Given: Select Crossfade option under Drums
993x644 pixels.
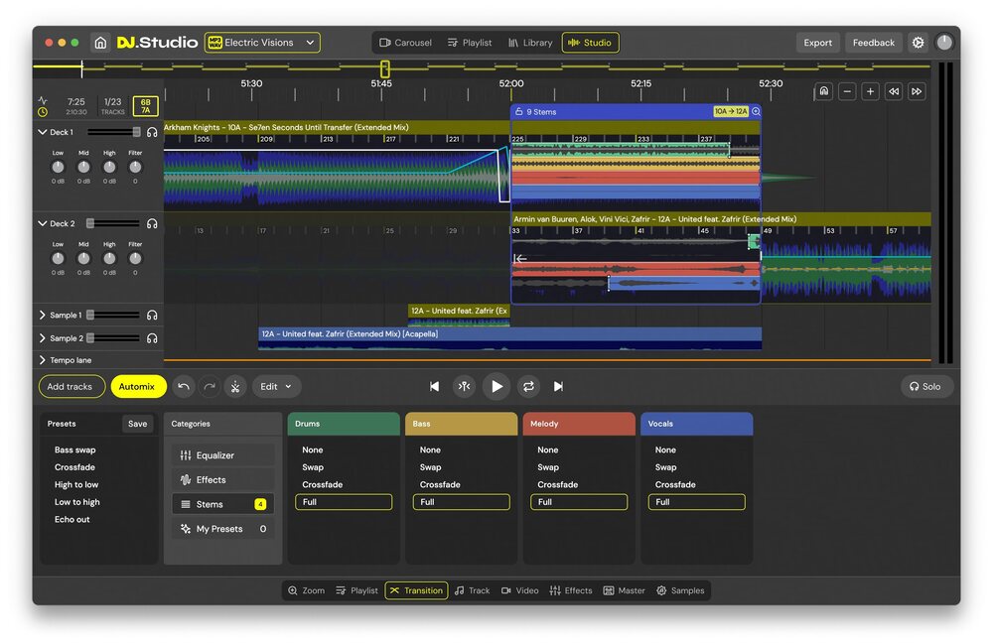Looking at the screenshot, I should (x=322, y=485).
